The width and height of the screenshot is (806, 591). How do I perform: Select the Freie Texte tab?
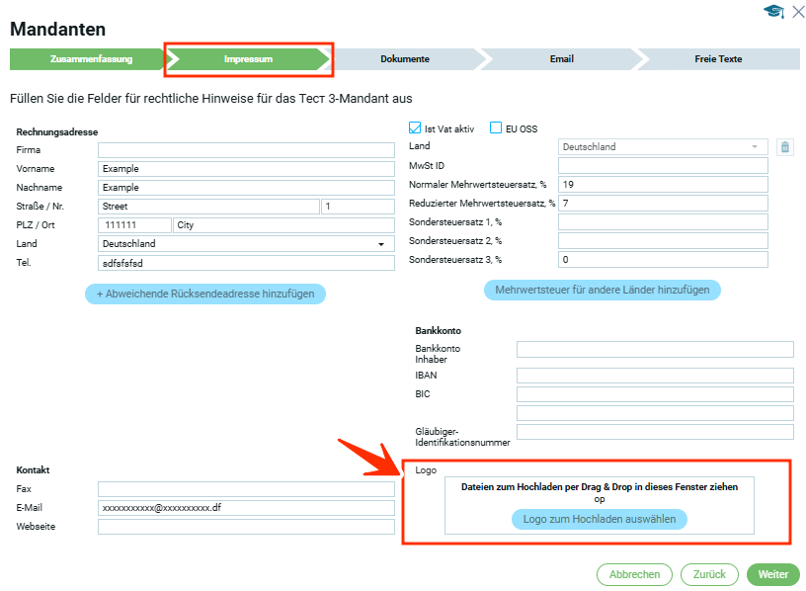pos(718,59)
